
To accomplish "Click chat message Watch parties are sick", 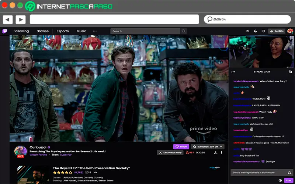I will [261, 124].
